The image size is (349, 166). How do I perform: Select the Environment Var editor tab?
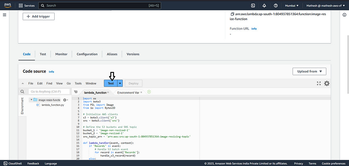coord(128,93)
